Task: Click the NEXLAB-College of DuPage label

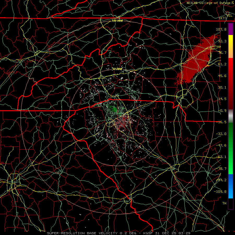Action: pyautogui.click(x=209, y=3)
